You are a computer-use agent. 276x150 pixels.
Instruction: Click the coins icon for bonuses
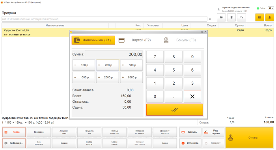point(166,40)
